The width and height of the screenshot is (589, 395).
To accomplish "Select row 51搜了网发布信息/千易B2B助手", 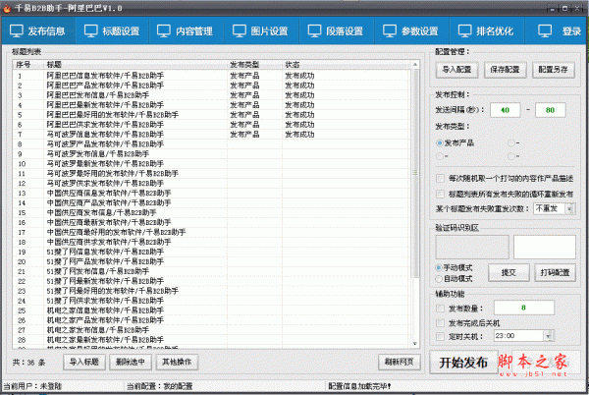I will (212, 271).
